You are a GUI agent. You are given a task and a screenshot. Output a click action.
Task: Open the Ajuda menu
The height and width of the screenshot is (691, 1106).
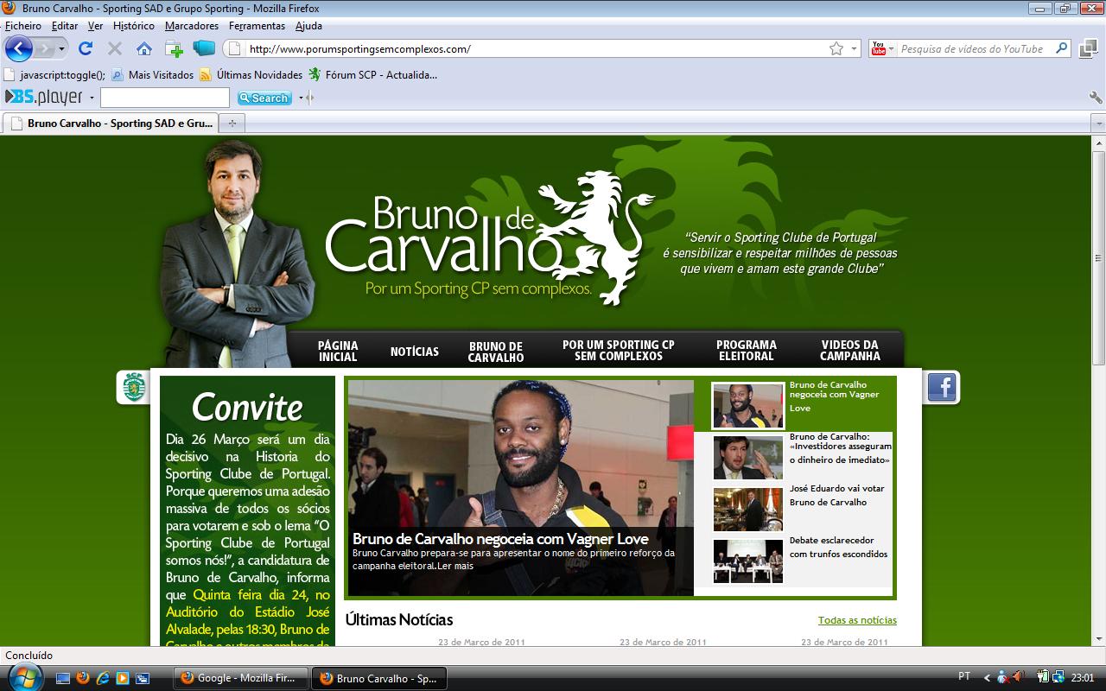(308, 26)
